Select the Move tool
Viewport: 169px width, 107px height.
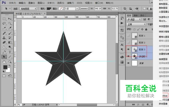10,19
